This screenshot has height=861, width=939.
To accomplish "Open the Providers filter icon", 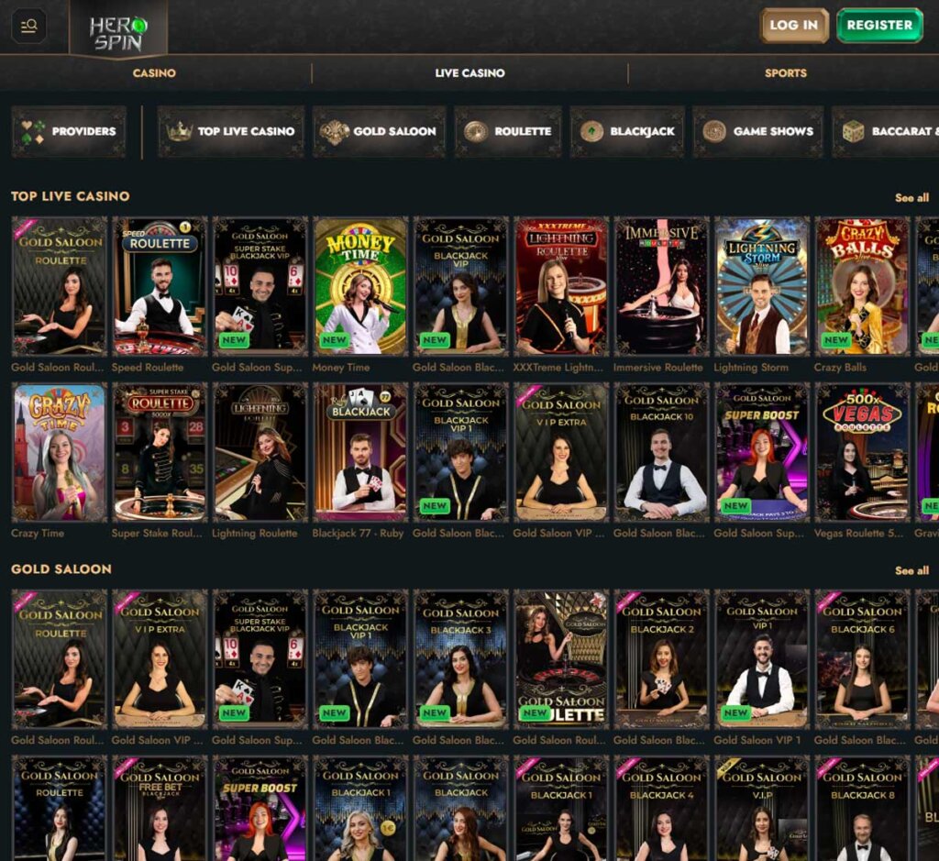I will pyautogui.click(x=33, y=131).
